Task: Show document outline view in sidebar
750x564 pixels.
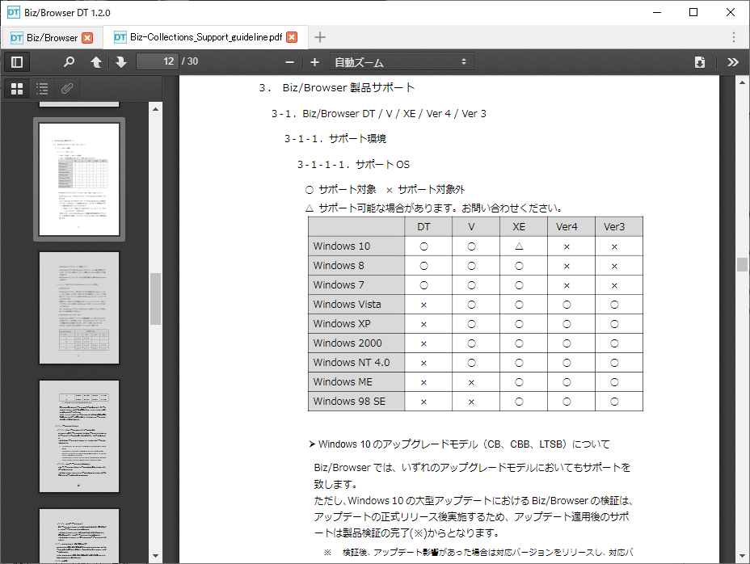Action: 42,89
